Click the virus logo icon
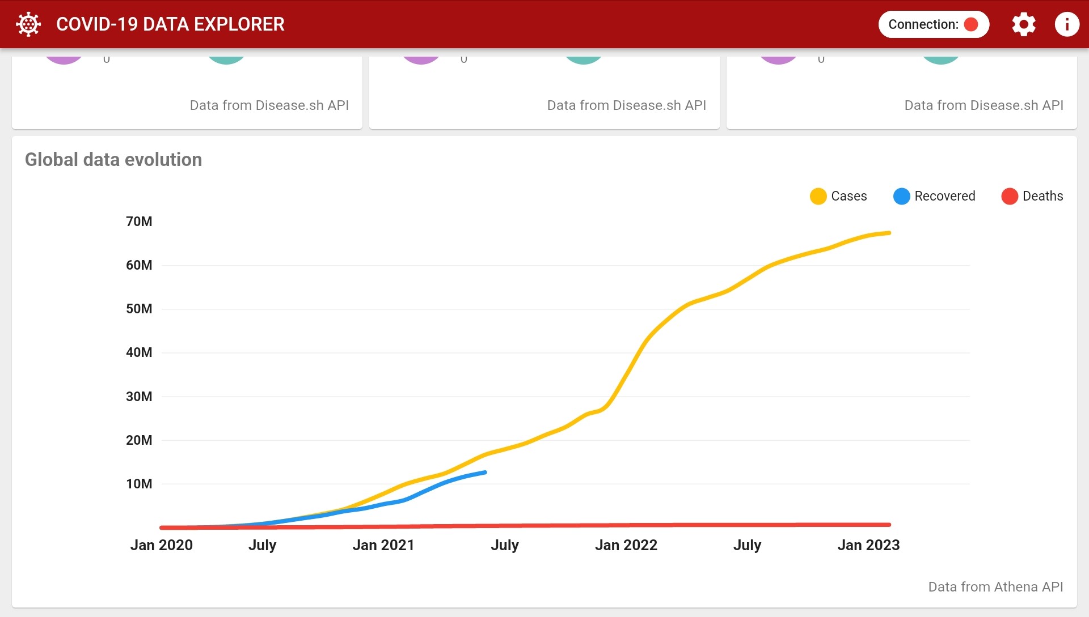 coord(28,24)
